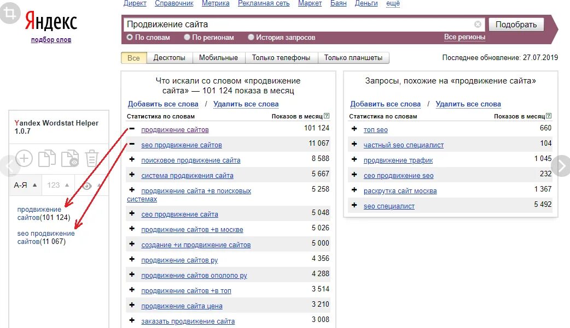Add 'система продвижения сайта' with its plus icon
The image size is (570, 328).
[x=132, y=175]
